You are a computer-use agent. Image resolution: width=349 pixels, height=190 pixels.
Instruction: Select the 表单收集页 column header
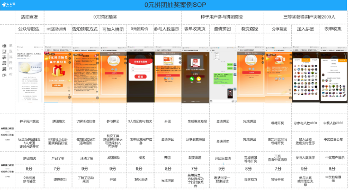195,29
